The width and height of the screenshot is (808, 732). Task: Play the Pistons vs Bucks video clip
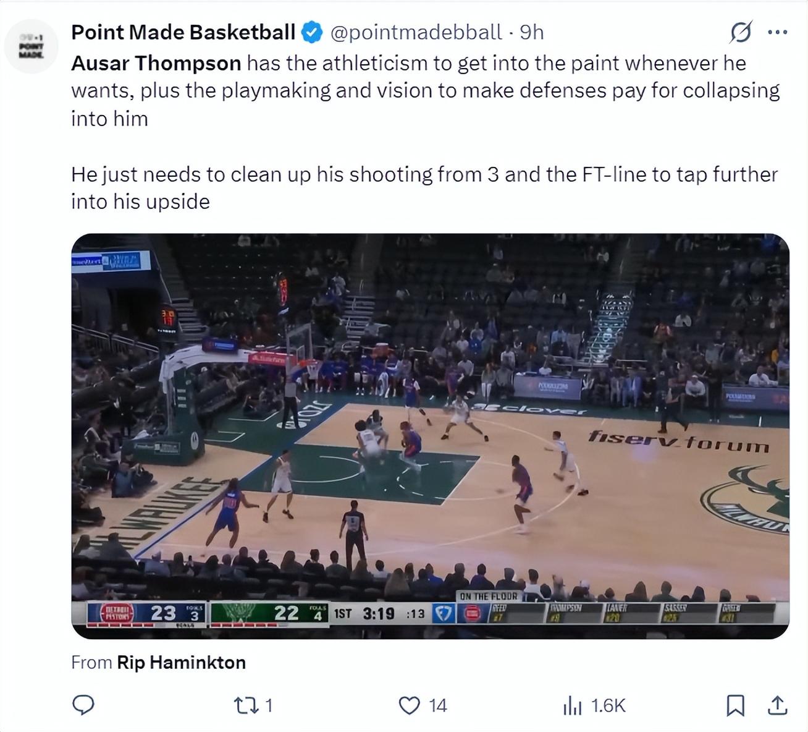click(x=430, y=436)
